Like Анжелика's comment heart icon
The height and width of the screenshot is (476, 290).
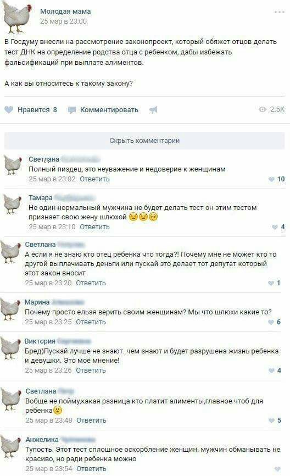(277, 469)
